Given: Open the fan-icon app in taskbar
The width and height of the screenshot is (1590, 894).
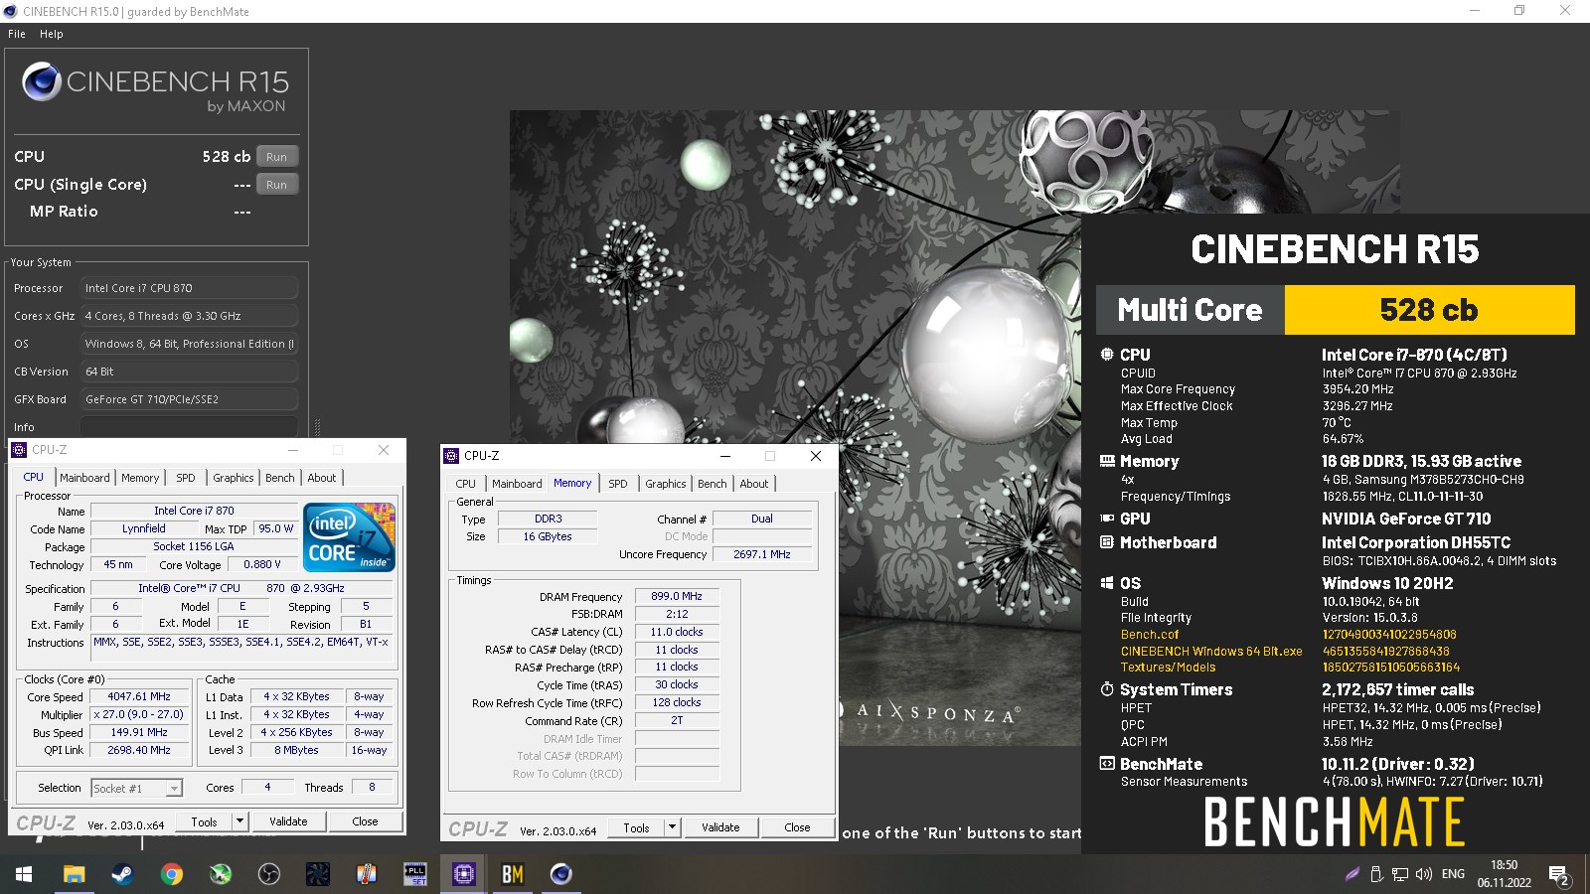Looking at the screenshot, I should tap(317, 874).
